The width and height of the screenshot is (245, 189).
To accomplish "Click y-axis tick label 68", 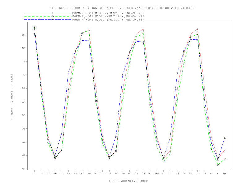I will pyautogui.click(x=24, y=88).
